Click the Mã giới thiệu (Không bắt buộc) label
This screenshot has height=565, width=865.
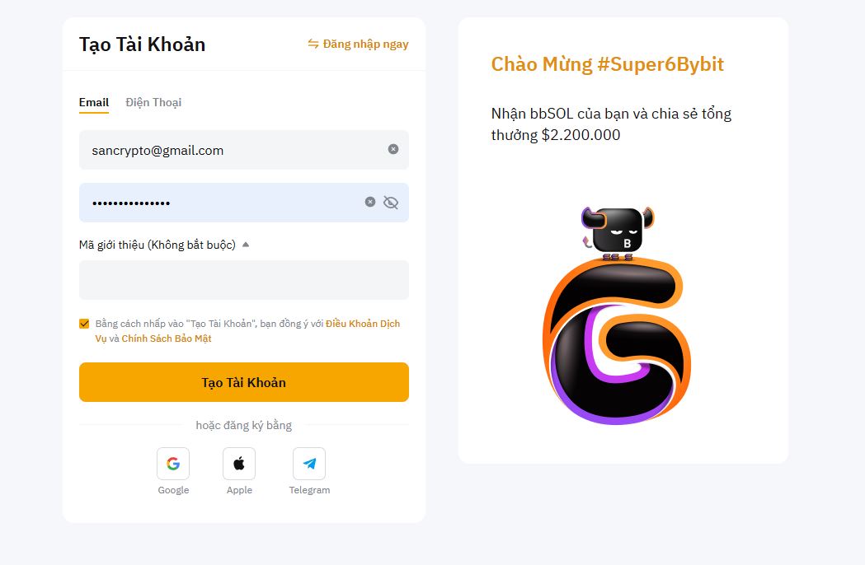coord(157,245)
